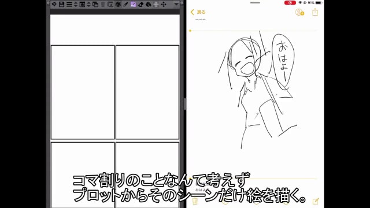Expand the toolbar dropdown triangle
The height and width of the screenshot is (208, 370).
tap(176, 4)
